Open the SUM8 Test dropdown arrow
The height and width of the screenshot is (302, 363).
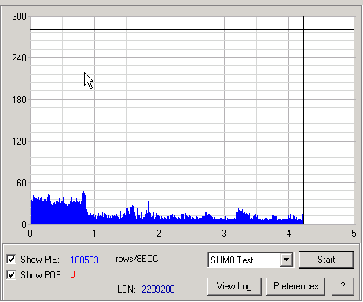click(x=287, y=260)
